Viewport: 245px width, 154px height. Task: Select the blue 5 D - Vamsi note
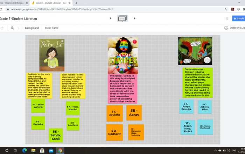click(x=205, y=127)
